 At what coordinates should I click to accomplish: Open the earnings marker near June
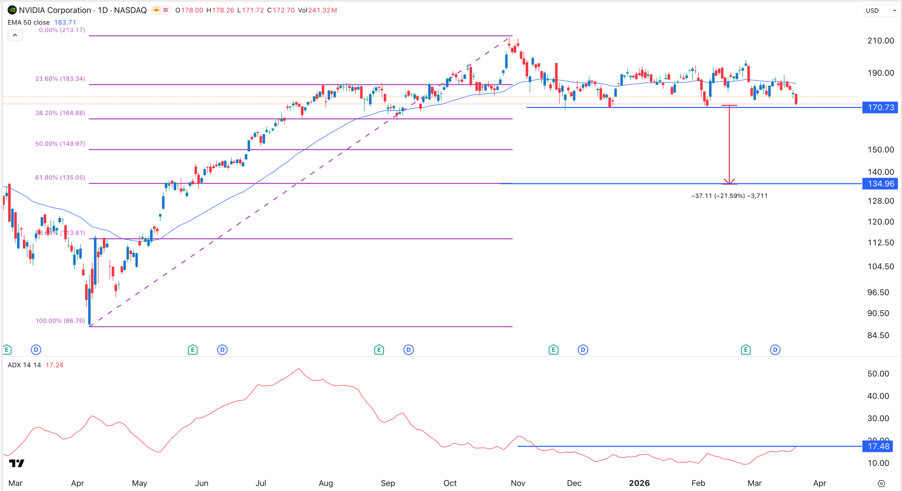click(x=192, y=350)
